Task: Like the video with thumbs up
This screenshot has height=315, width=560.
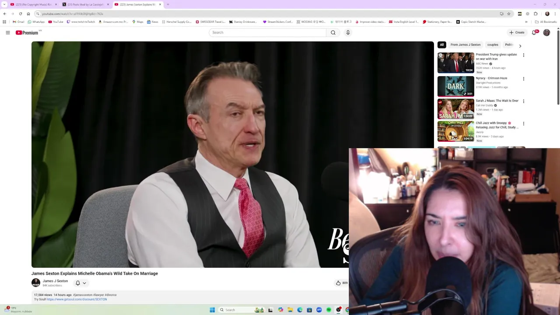Action: click(338, 283)
